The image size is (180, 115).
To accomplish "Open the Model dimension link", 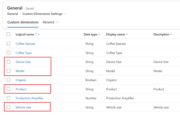I will click(x=20, y=71).
